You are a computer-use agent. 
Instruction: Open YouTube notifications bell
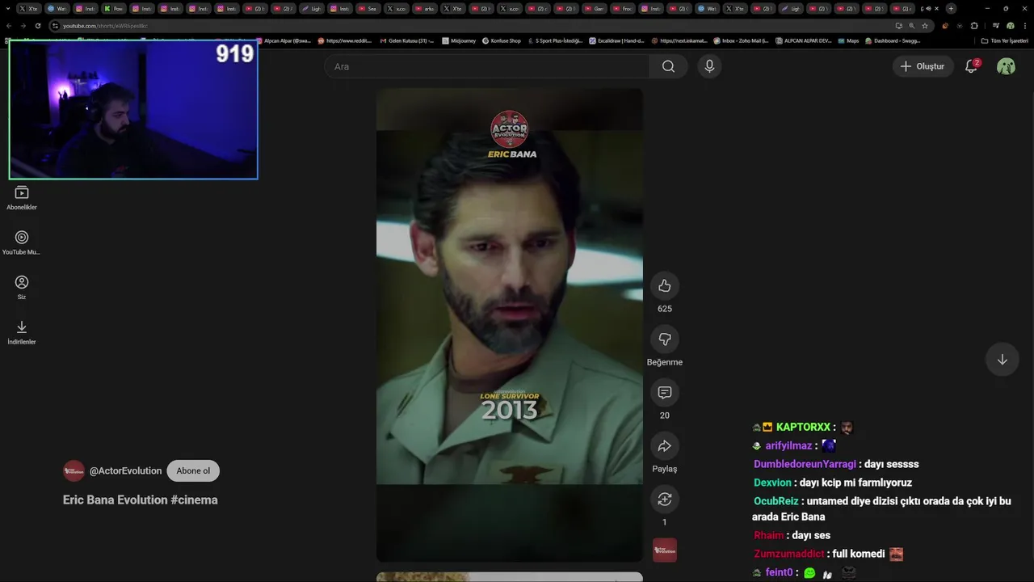[x=972, y=66]
